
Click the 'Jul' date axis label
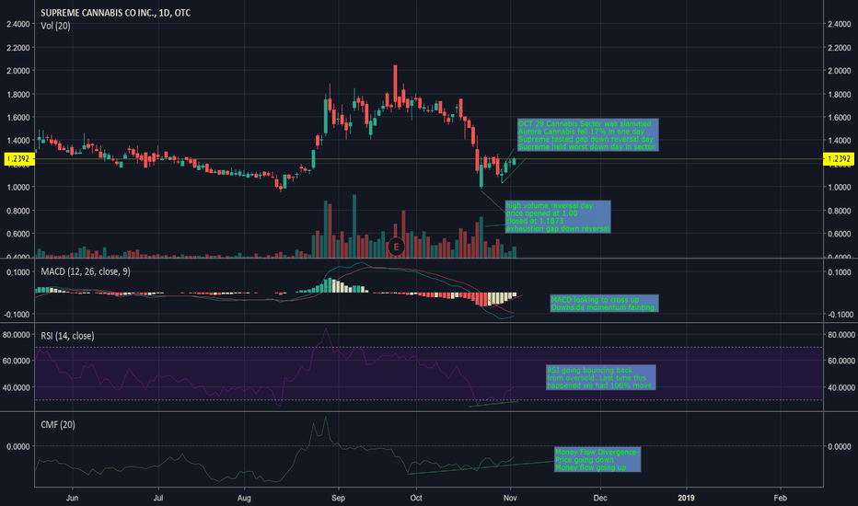(158, 498)
